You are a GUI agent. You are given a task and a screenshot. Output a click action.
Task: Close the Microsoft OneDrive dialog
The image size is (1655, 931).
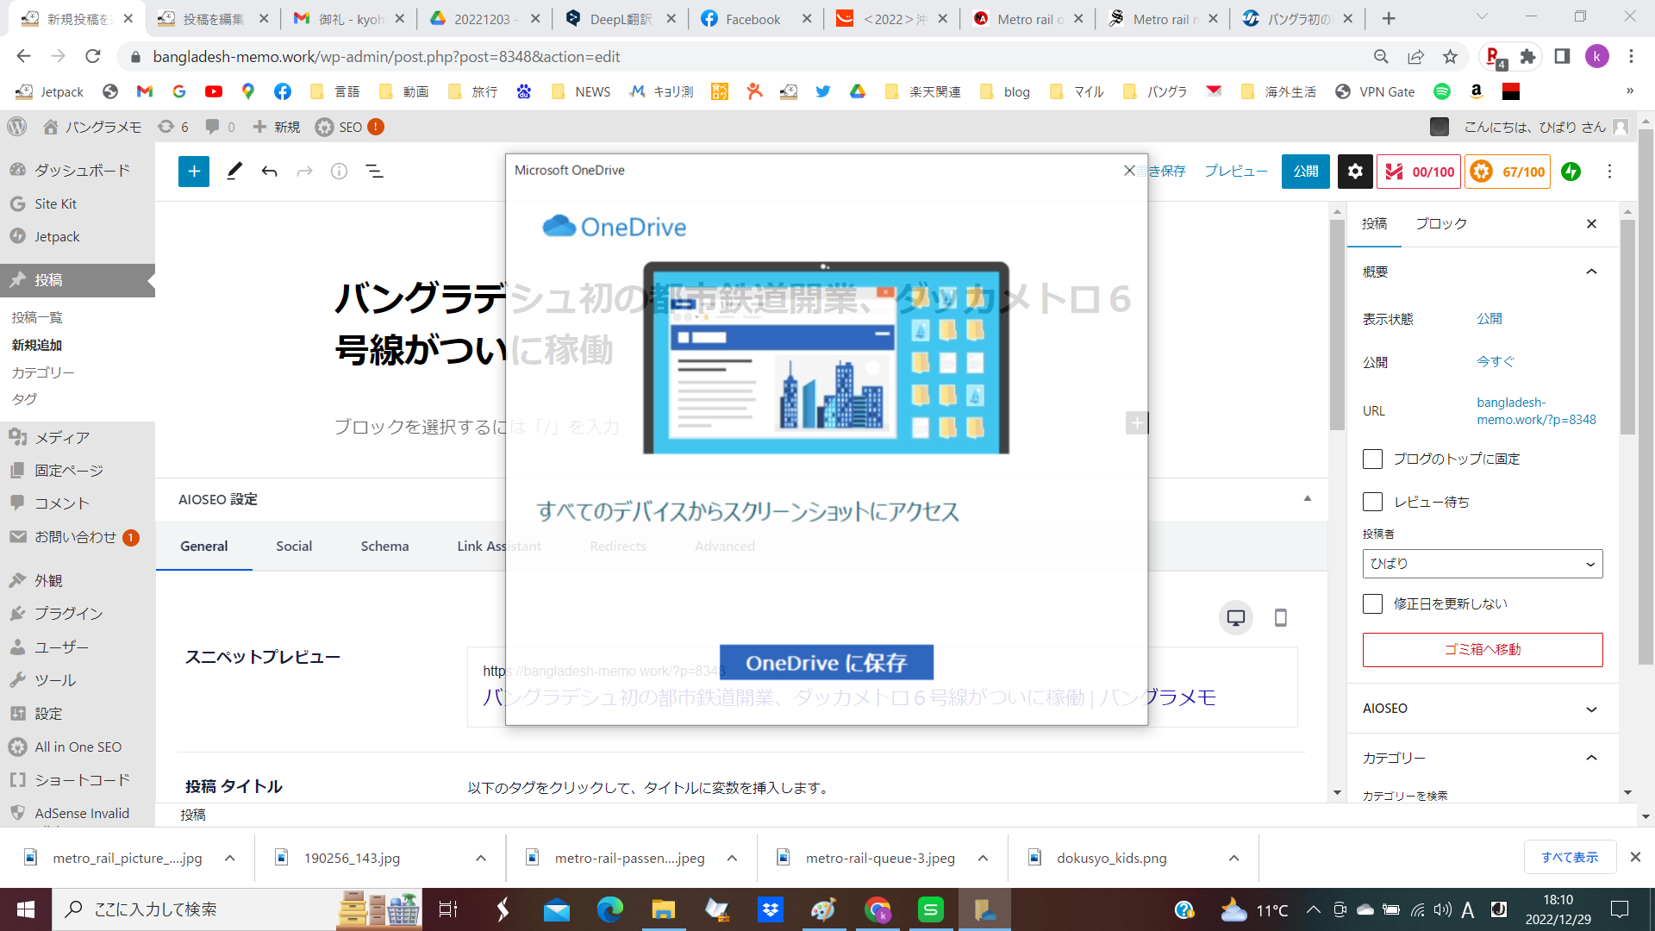[x=1129, y=171]
